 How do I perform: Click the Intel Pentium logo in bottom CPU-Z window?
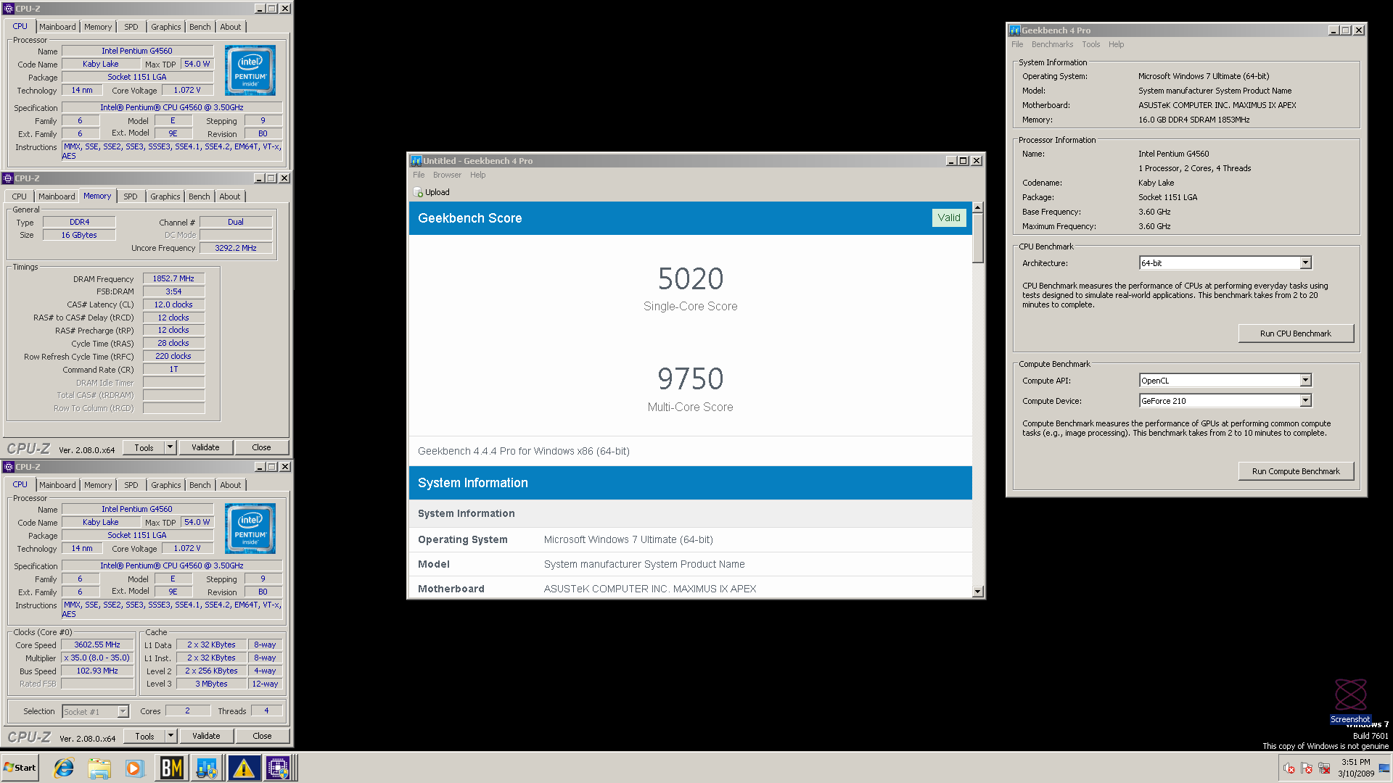click(250, 529)
